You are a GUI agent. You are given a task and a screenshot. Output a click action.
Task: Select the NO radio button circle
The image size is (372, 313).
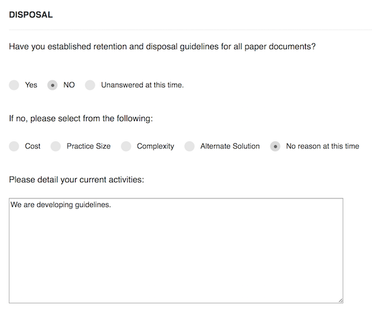53,85
